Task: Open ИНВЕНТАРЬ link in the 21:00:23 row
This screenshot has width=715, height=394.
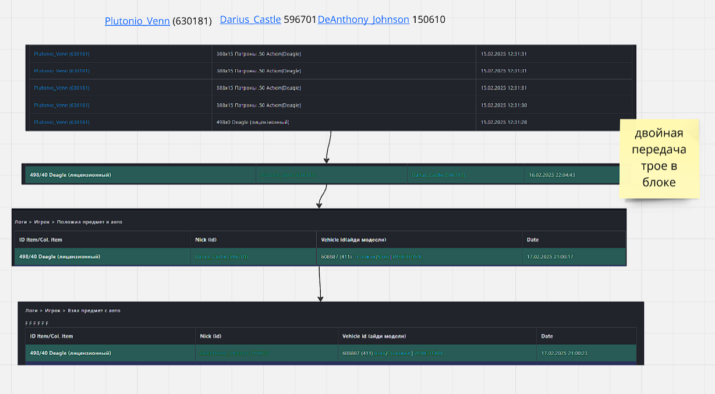Action: pos(429,353)
